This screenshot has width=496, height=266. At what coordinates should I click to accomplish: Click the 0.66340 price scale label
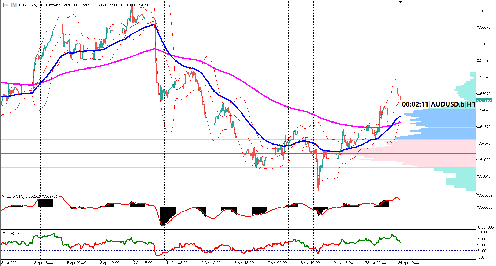pos(483,11)
